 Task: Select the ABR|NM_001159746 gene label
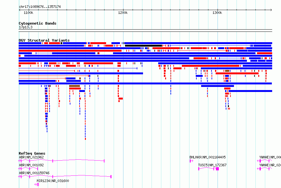click(34, 173)
